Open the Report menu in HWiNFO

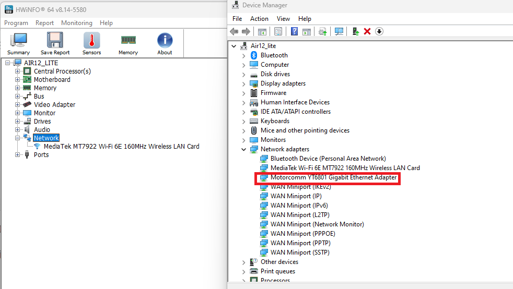44,23
